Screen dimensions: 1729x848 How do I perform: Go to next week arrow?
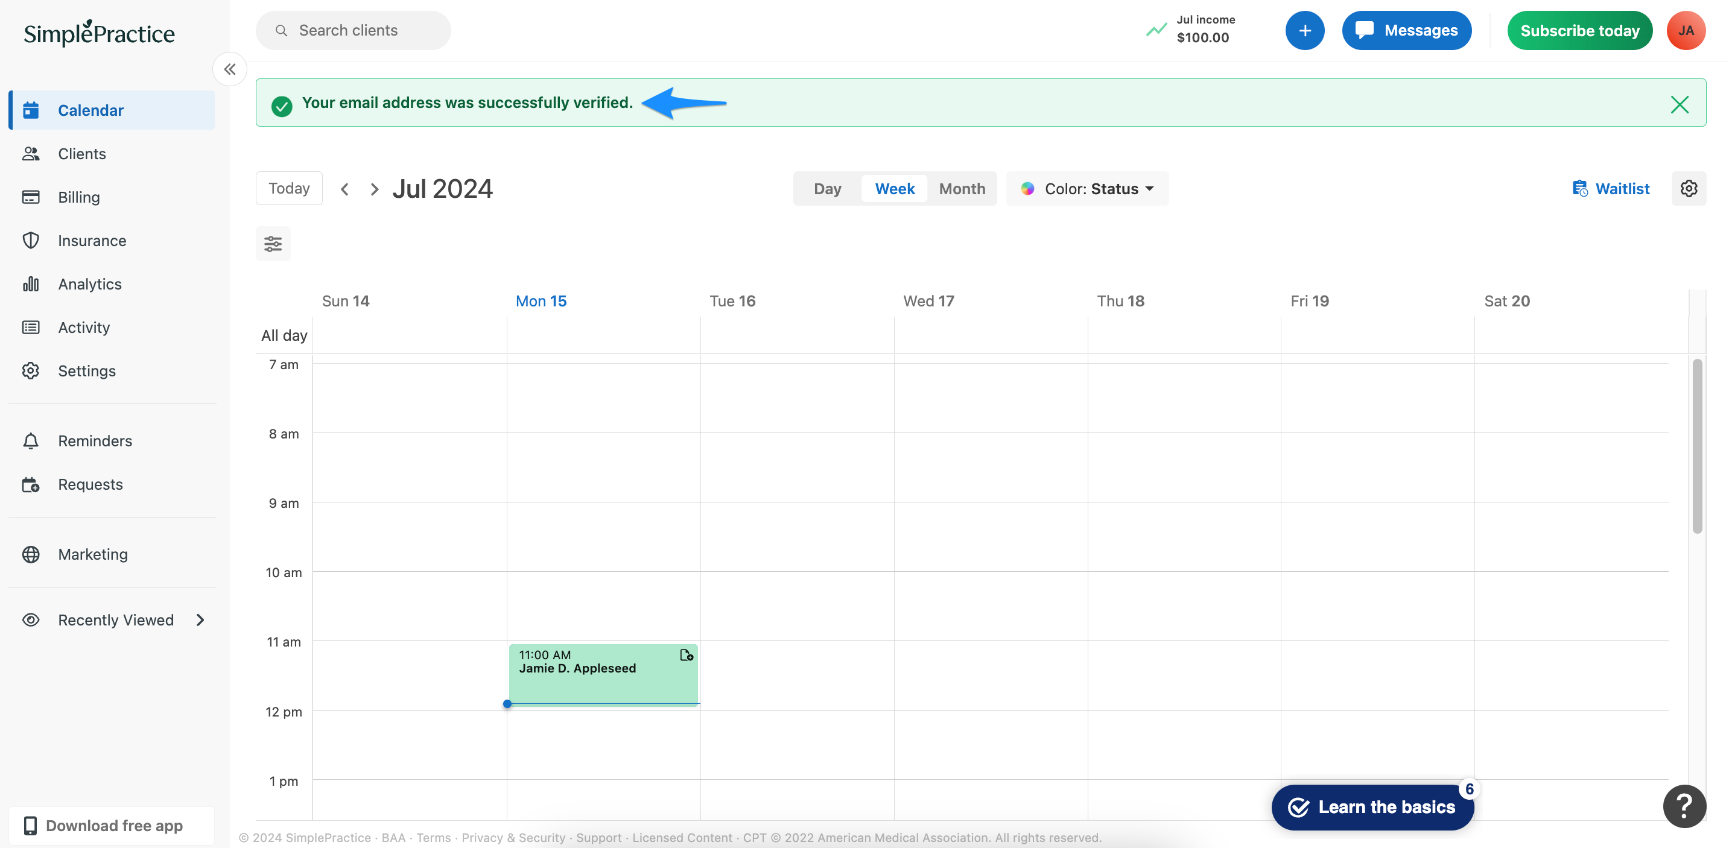(x=375, y=189)
